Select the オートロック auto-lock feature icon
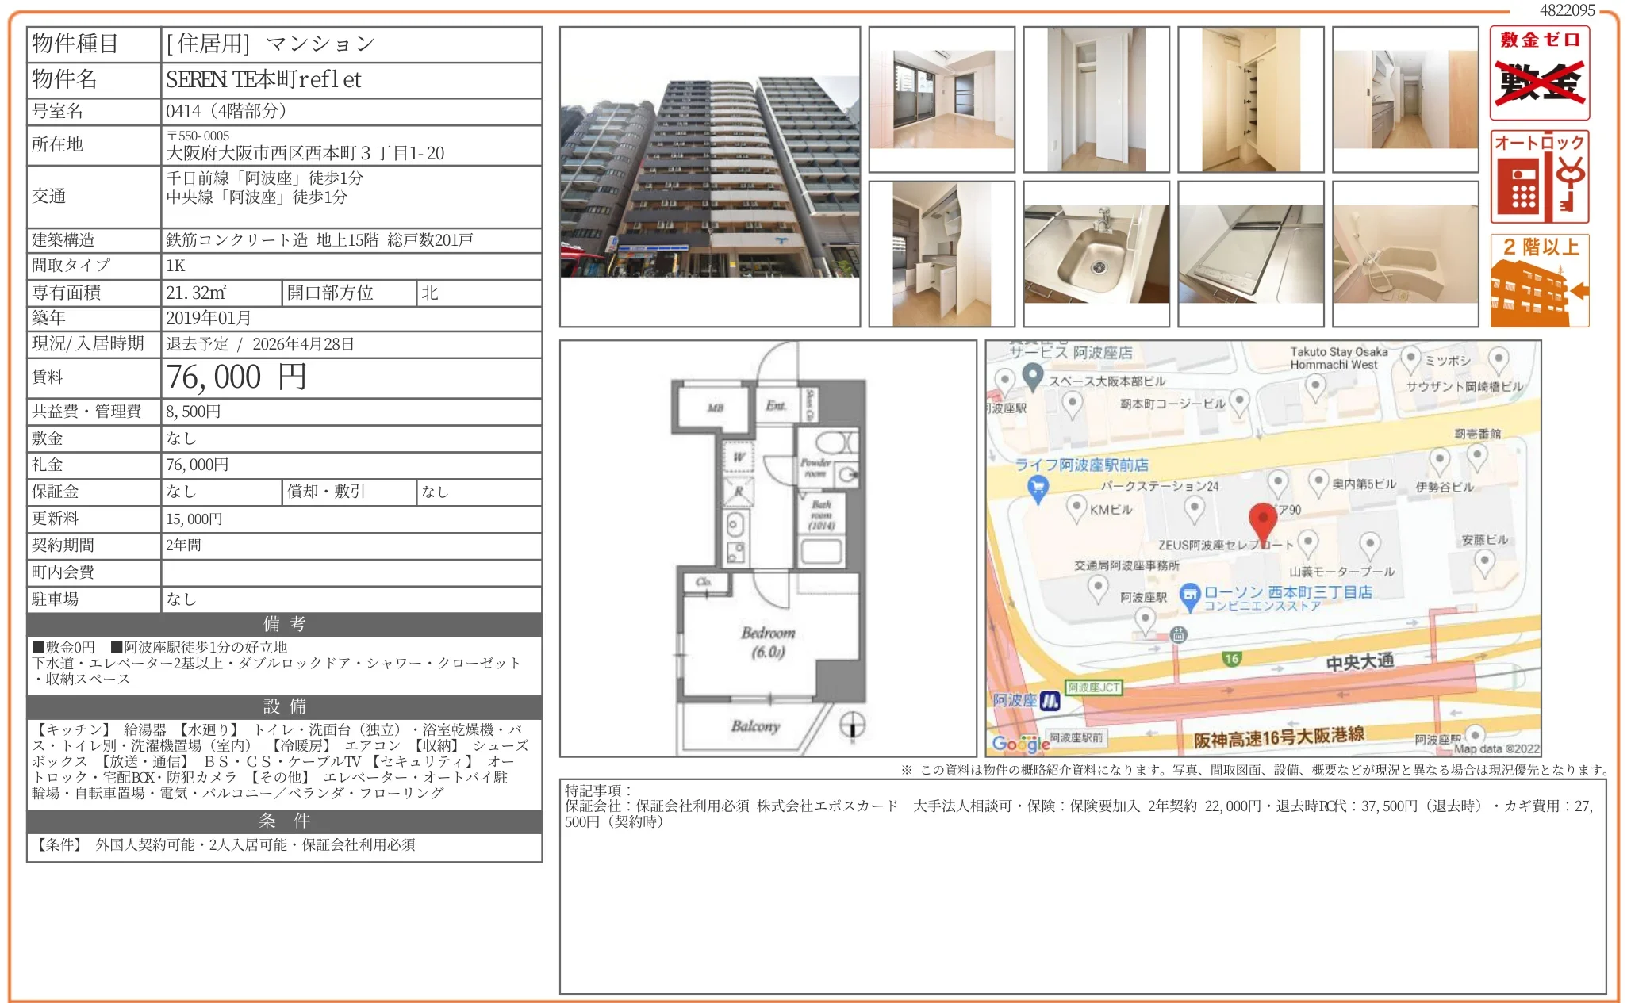Screen dimensions: 1631x1003 (x=1540, y=178)
